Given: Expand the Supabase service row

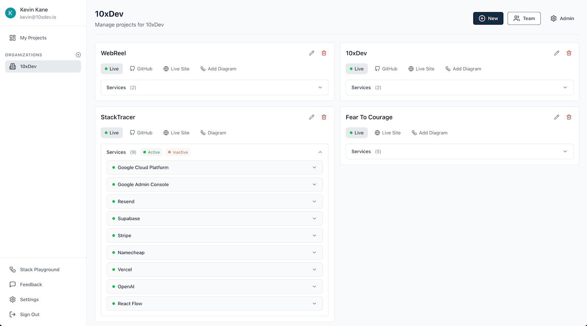Looking at the screenshot, I should (x=215, y=219).
